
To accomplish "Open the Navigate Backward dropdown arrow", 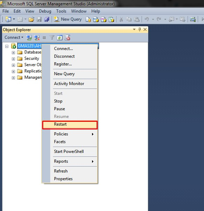I will tap(177, 19).
